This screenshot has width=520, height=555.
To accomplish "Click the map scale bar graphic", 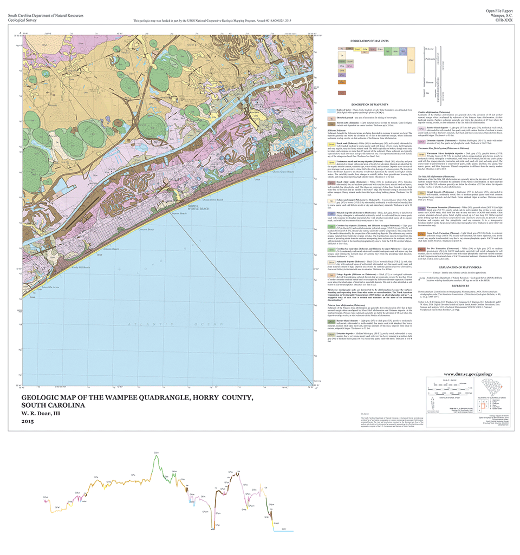I will click(x=449, y=388).
